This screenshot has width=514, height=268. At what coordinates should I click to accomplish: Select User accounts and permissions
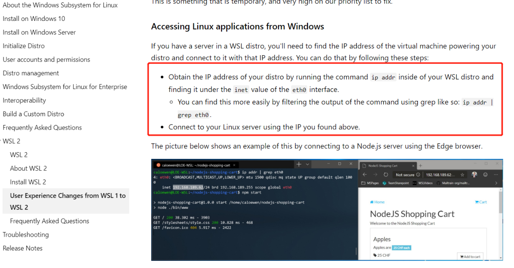pos(46,59)
